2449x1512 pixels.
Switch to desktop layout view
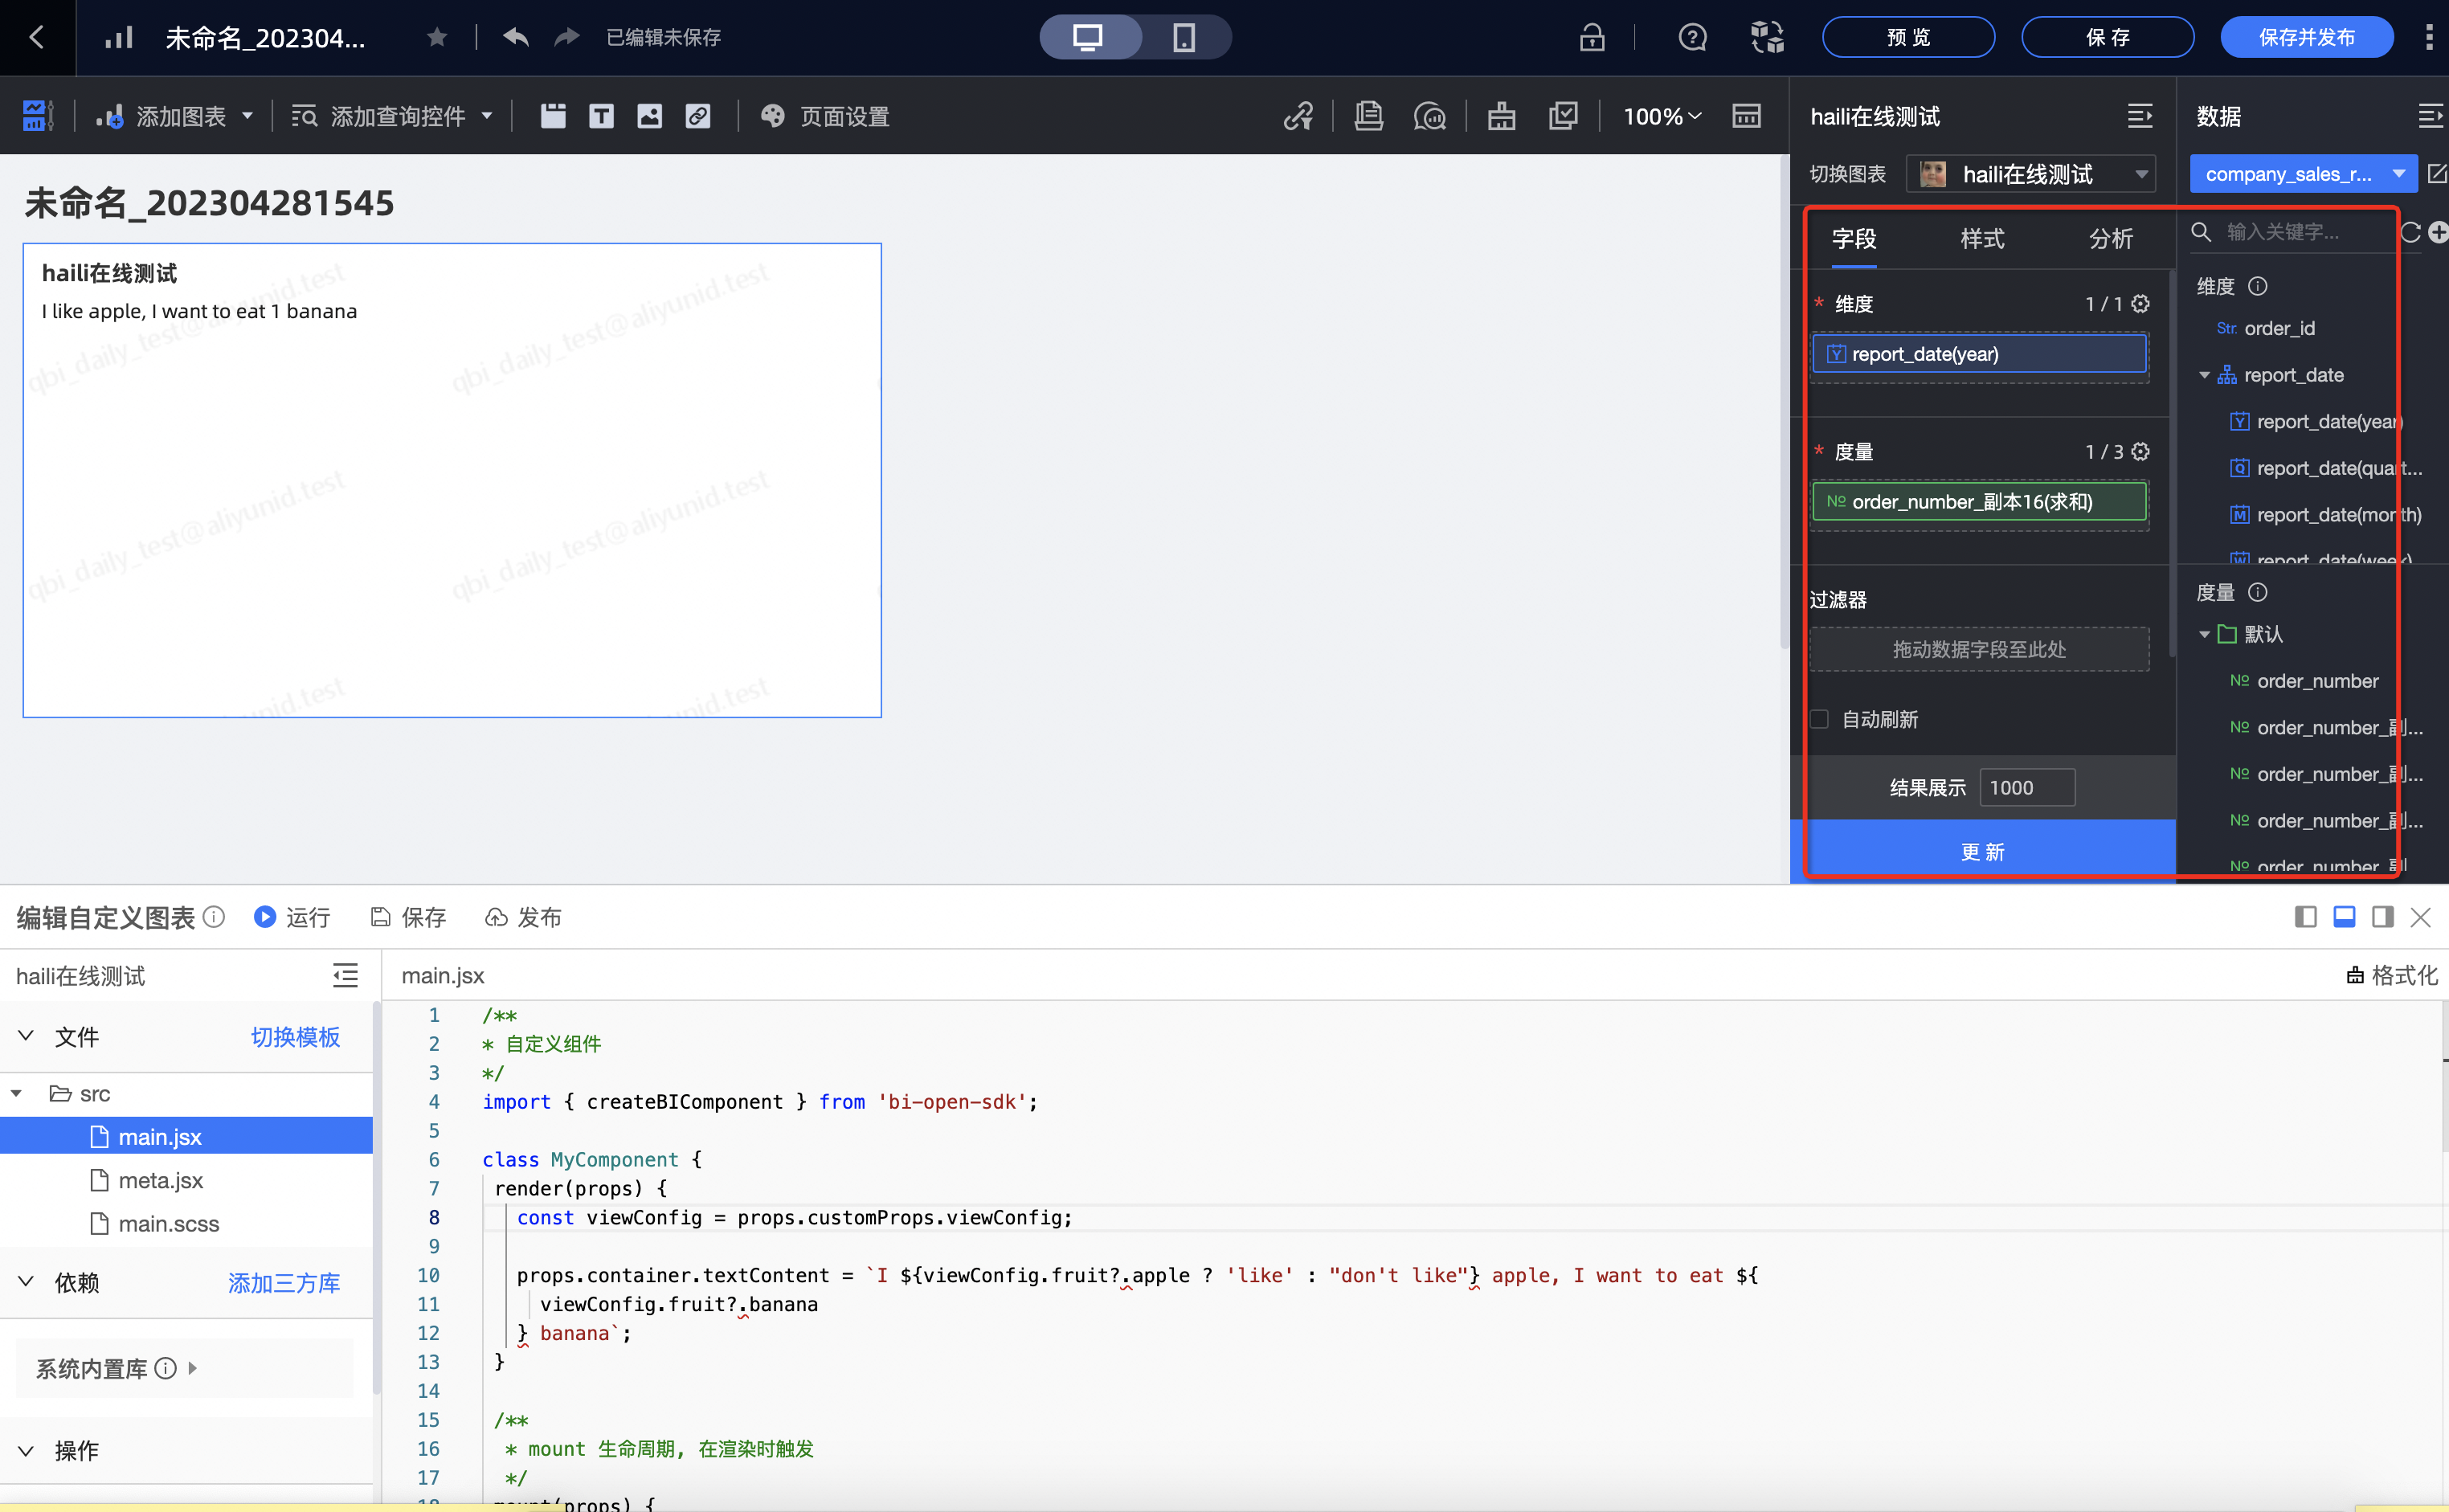1088,38
